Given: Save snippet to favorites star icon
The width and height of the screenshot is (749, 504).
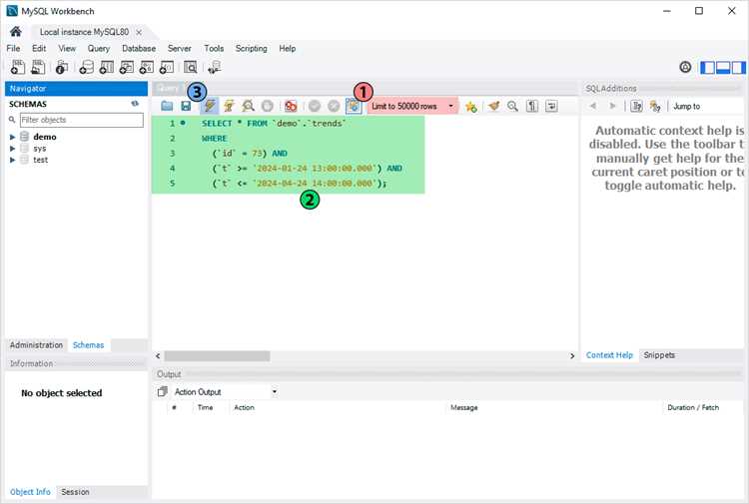Looking at the screenshot, I should coord(471,107).
